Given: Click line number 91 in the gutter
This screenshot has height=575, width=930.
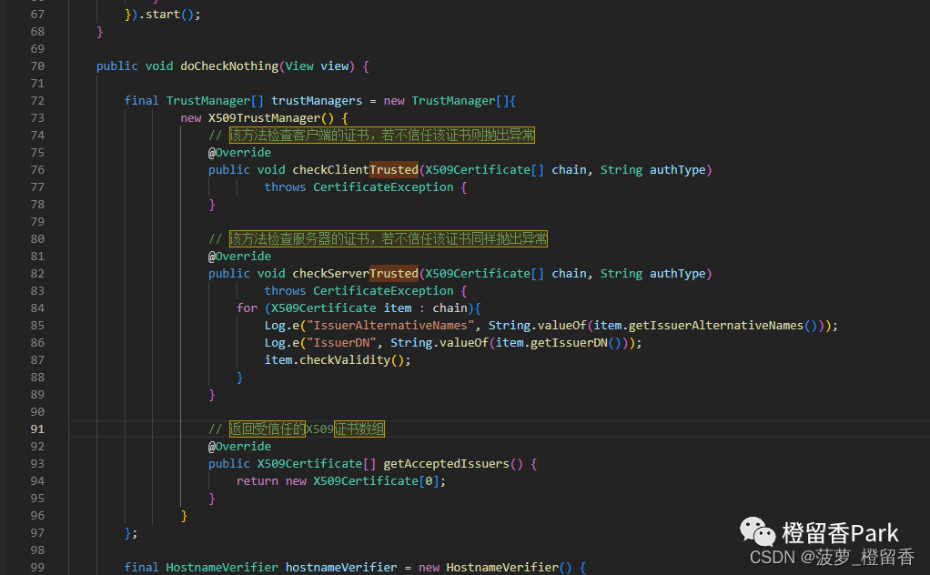Looking at the screenshot, I should pyautogui.click(x=36, y=429).
